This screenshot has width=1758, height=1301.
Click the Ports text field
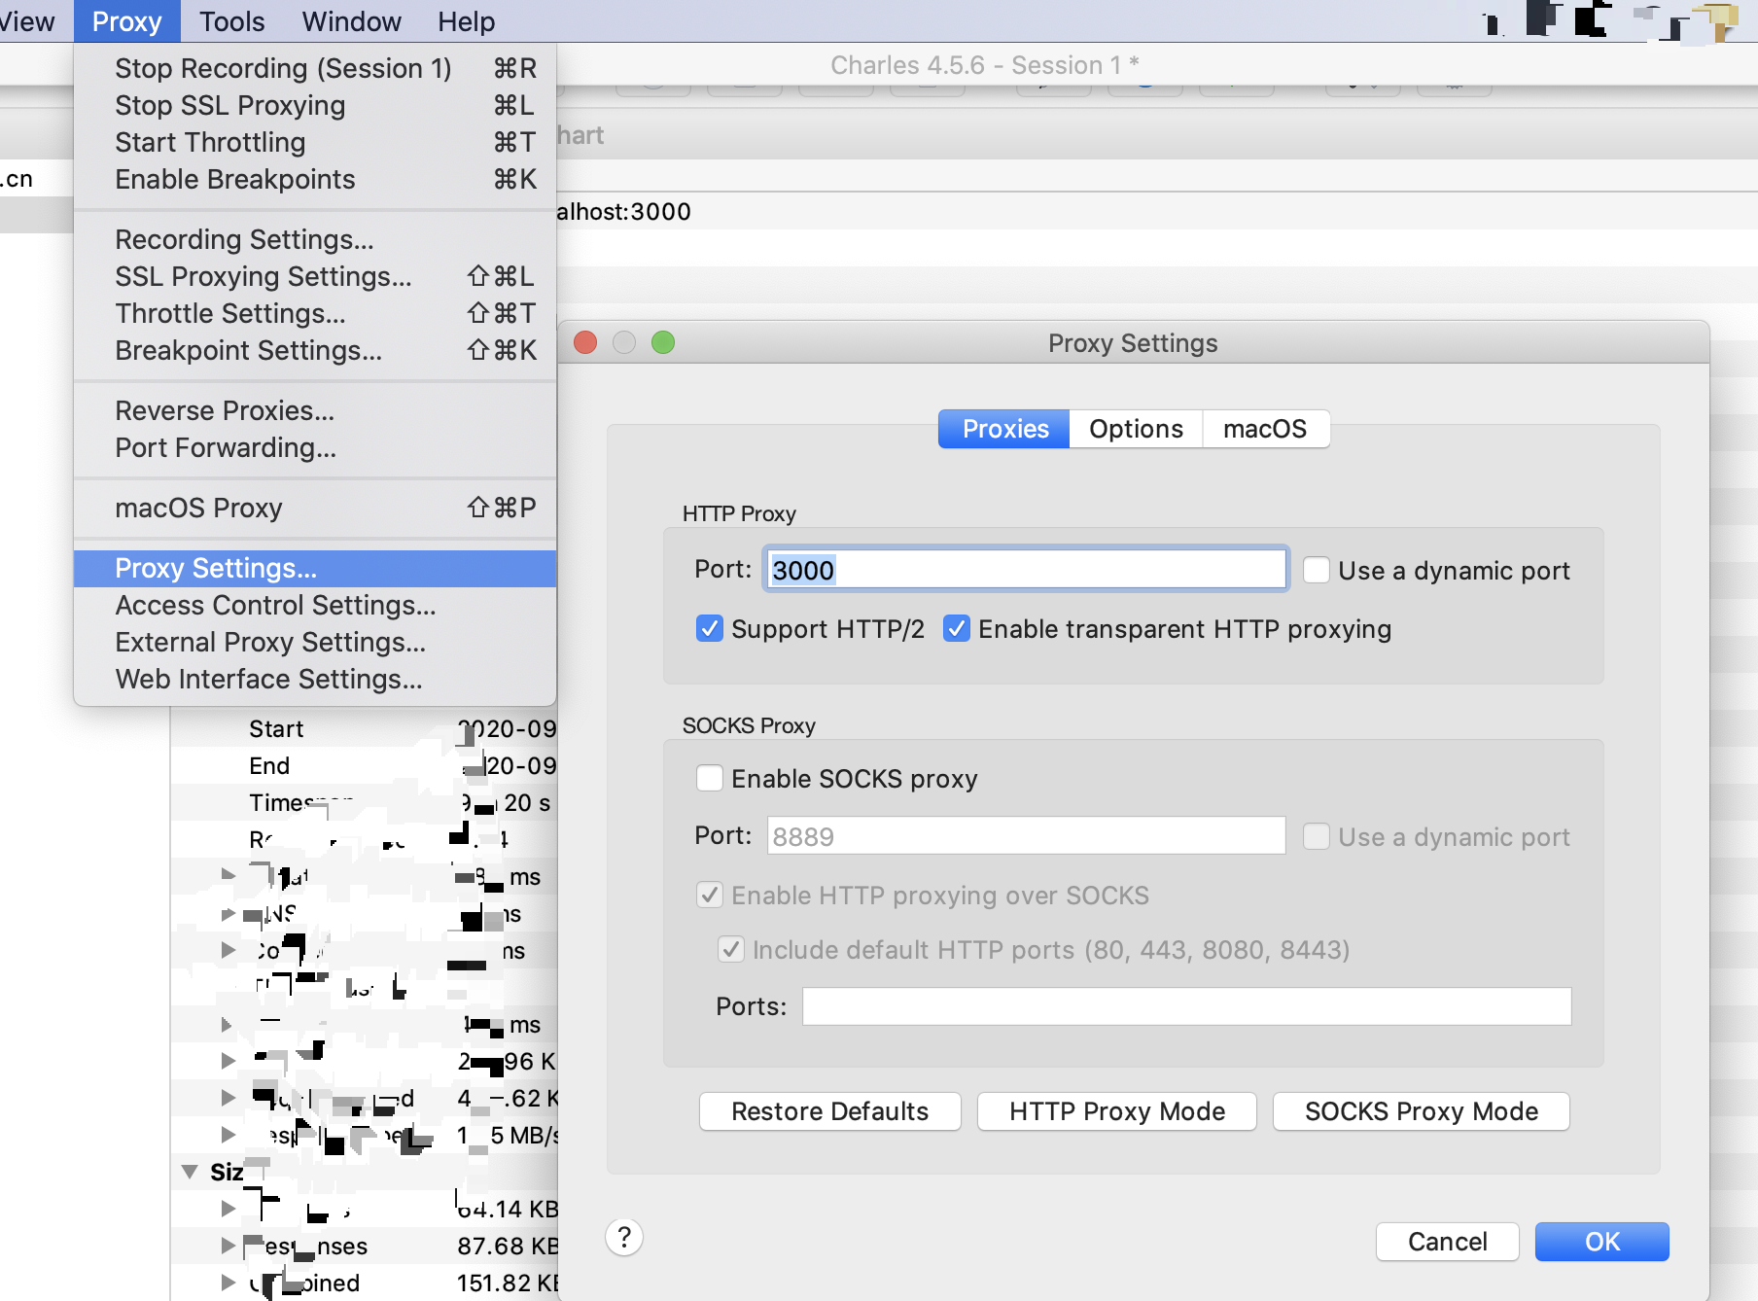coord(1186,1006)
